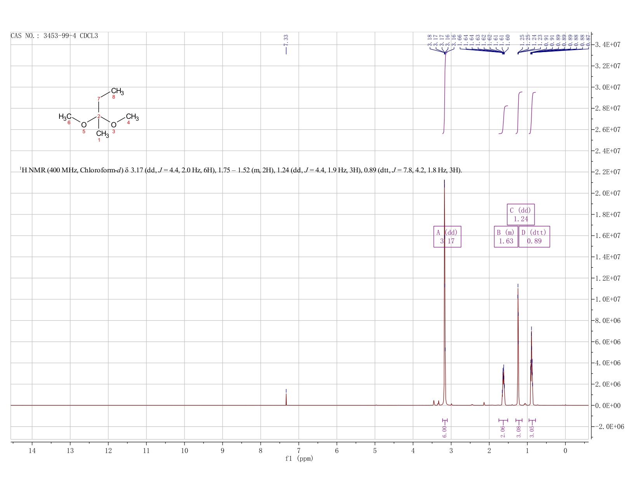Viewport: 641px width, 495px height.
Task: Click the H3C group labeled 6 in the structure
Action: (x=65, y=116)
